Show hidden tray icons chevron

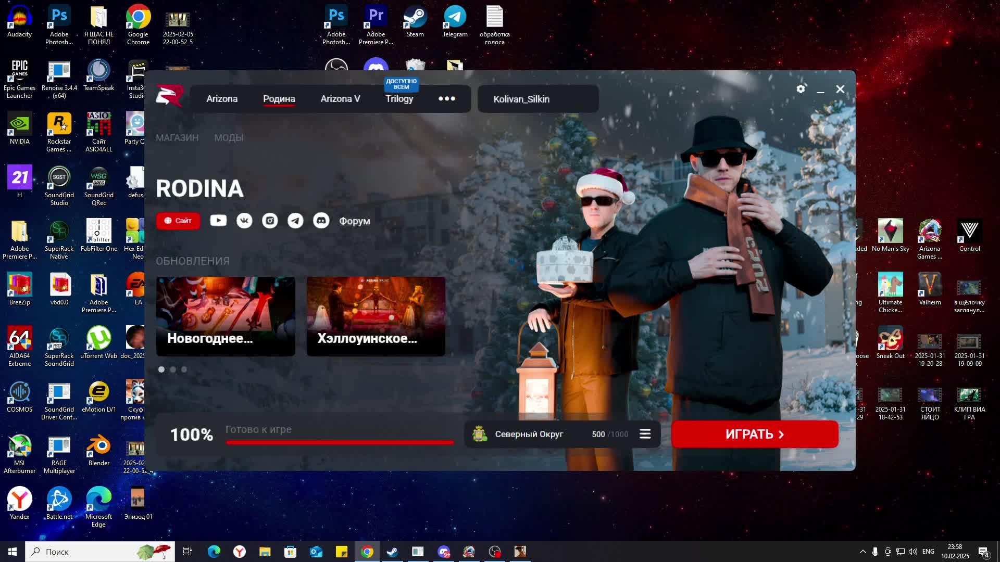(863, 552)
